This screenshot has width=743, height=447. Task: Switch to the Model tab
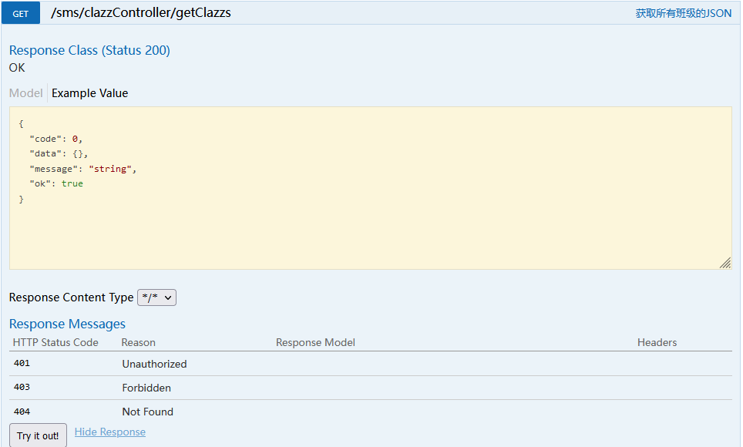click(x=26, y=93)
